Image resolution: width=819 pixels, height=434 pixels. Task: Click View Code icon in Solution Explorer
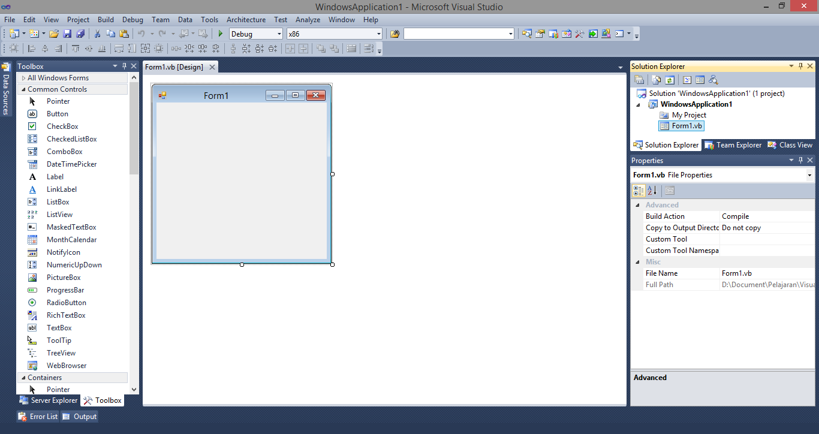pyautogui.click(x=687, y=80)
